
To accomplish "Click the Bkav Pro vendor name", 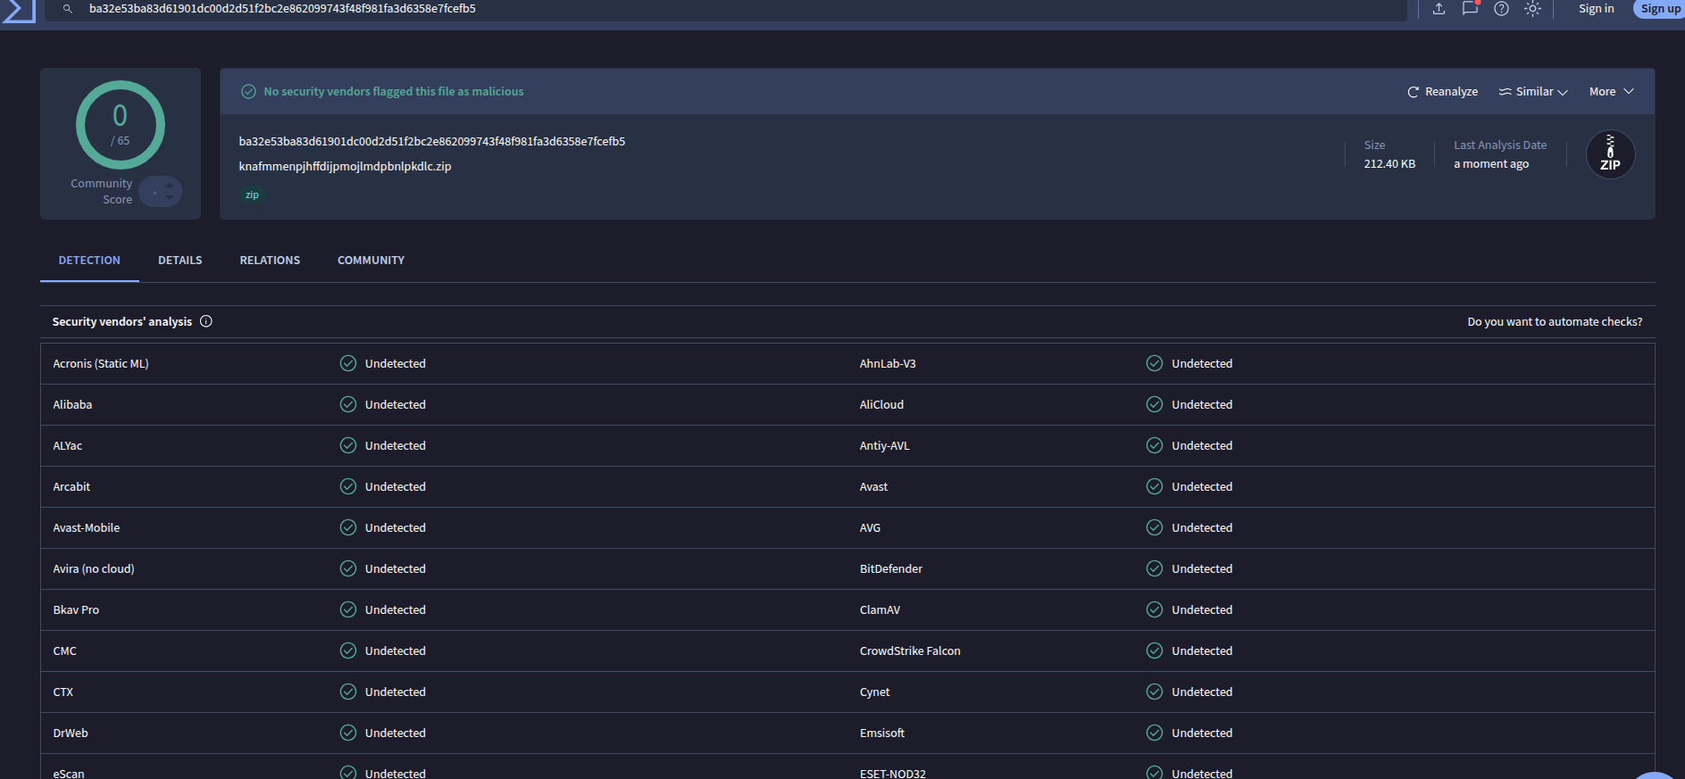I will [x=76, y=610].
